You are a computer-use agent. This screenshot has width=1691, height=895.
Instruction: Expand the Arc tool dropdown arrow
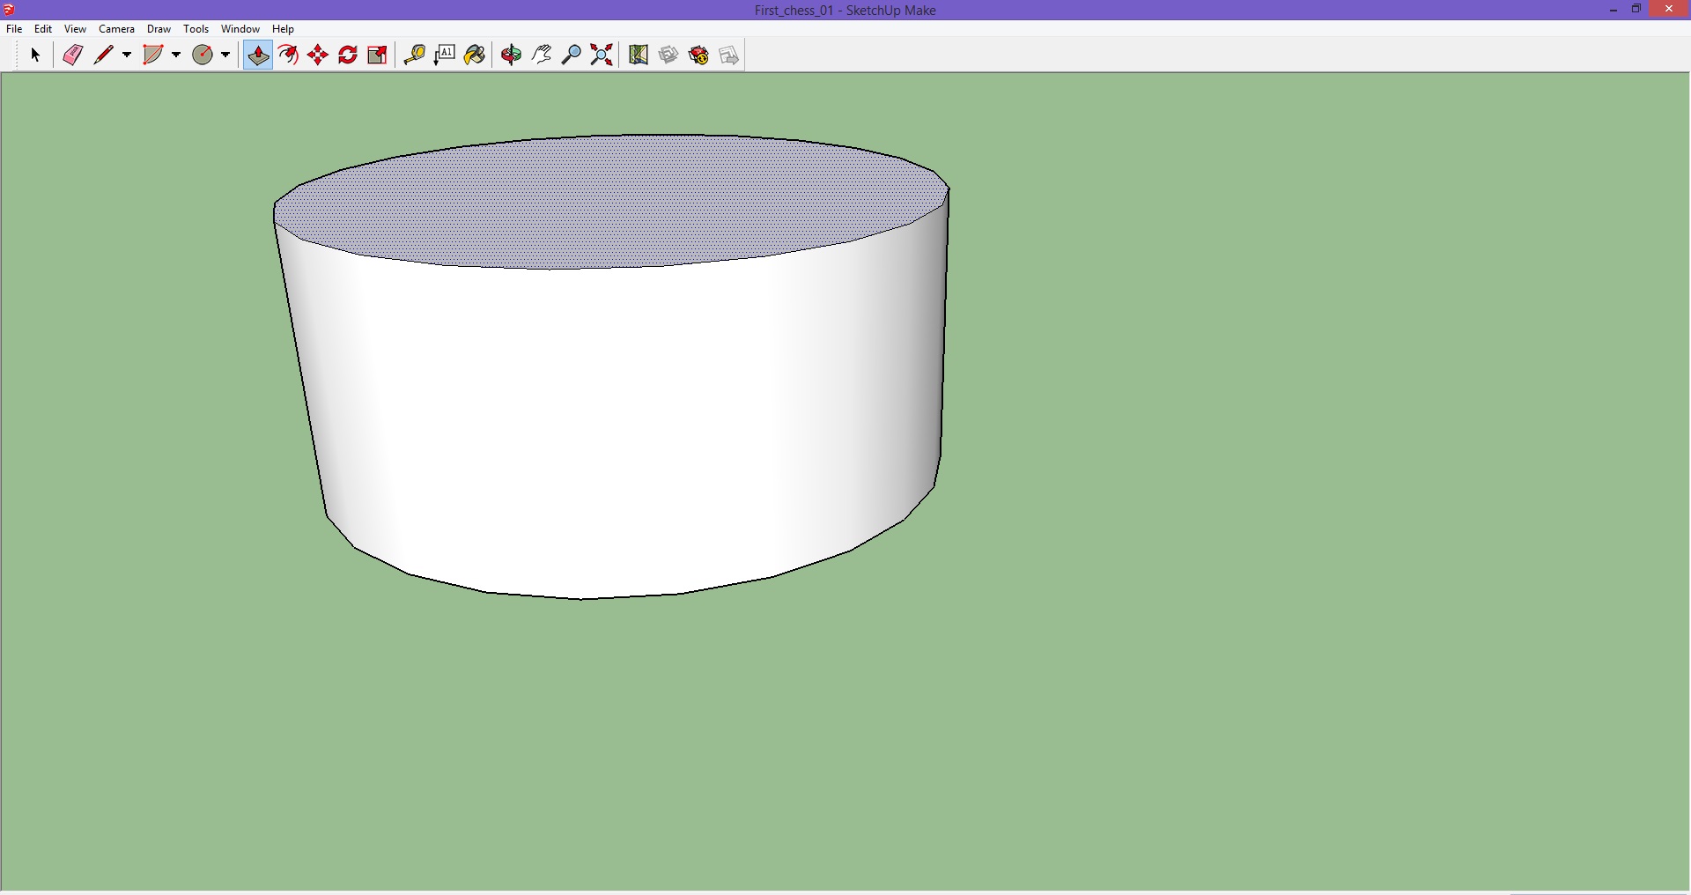176,55
